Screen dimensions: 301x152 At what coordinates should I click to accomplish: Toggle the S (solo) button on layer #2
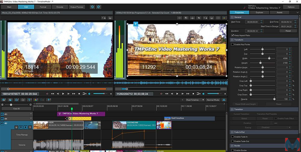30,127
